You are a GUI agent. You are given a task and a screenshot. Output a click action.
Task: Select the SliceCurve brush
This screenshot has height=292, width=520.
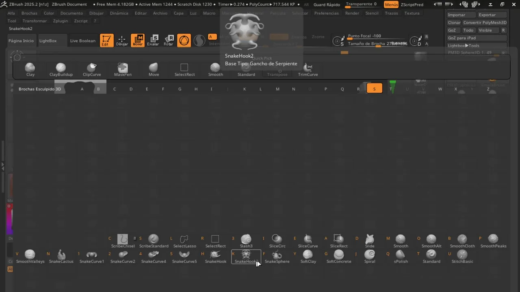(308, 241)
